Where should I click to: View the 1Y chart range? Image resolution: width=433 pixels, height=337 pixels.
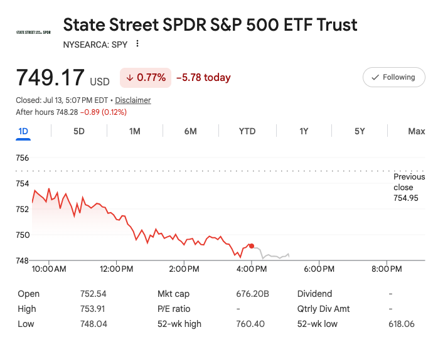click(x=304, y=131)
